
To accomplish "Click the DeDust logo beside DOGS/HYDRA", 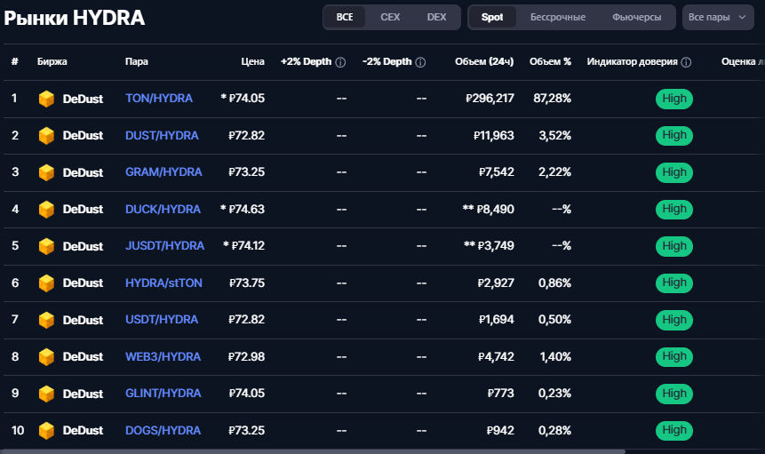I will click(x=46, y=431).
